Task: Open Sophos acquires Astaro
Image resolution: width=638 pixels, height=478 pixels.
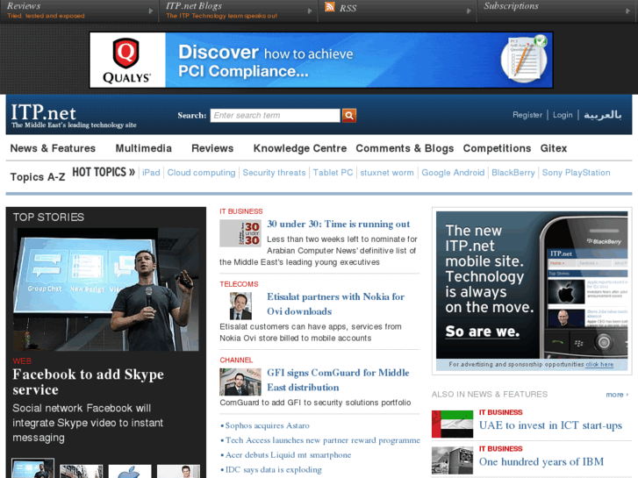Action: tap(268, 425)
